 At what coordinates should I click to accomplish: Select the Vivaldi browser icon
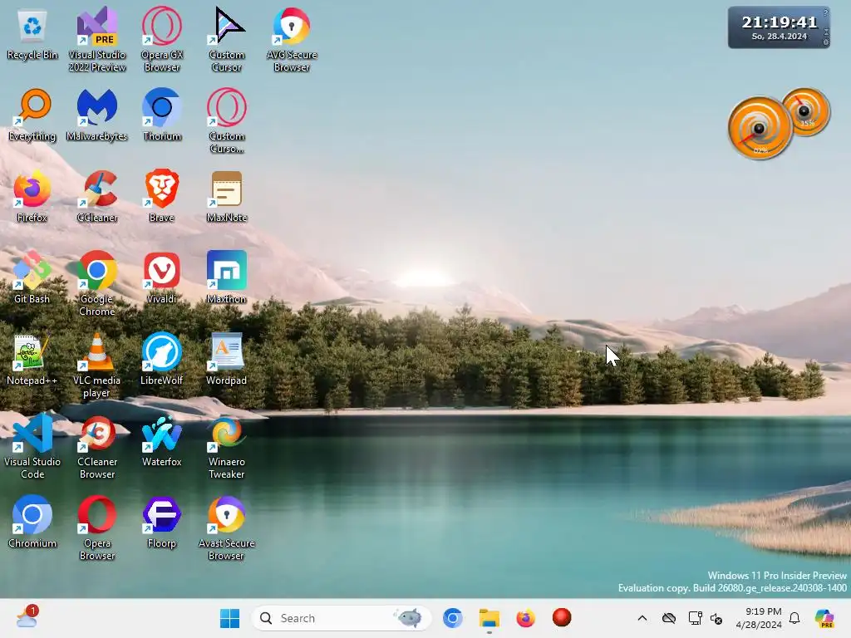tap(162, 277)
